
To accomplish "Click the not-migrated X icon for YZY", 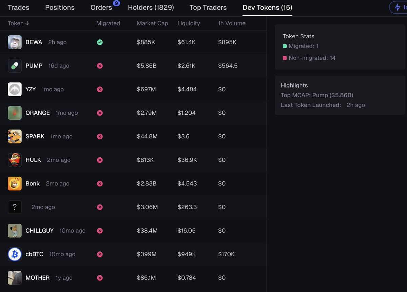I will tap(100, 90).
